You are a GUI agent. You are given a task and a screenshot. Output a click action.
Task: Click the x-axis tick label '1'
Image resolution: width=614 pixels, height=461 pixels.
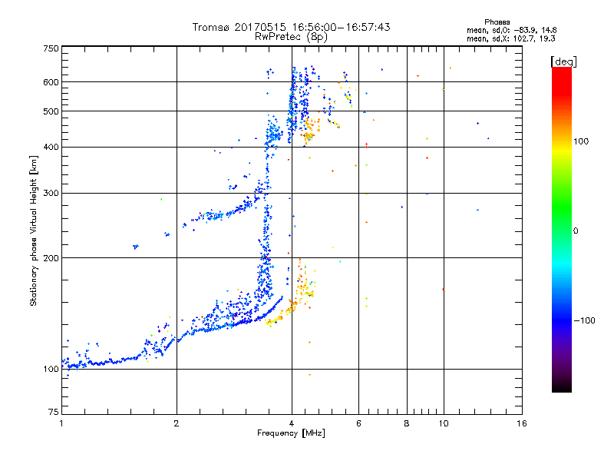(61, 423)
